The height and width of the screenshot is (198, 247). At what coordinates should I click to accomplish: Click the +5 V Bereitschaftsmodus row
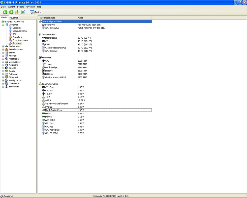click(97, 104)
